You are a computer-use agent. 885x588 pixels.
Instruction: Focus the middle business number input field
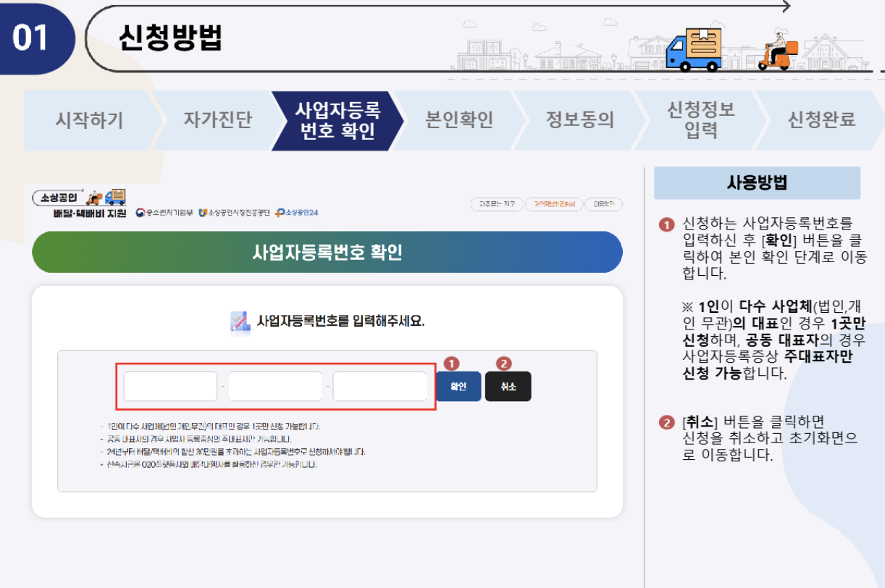click(x=275, y=386)
